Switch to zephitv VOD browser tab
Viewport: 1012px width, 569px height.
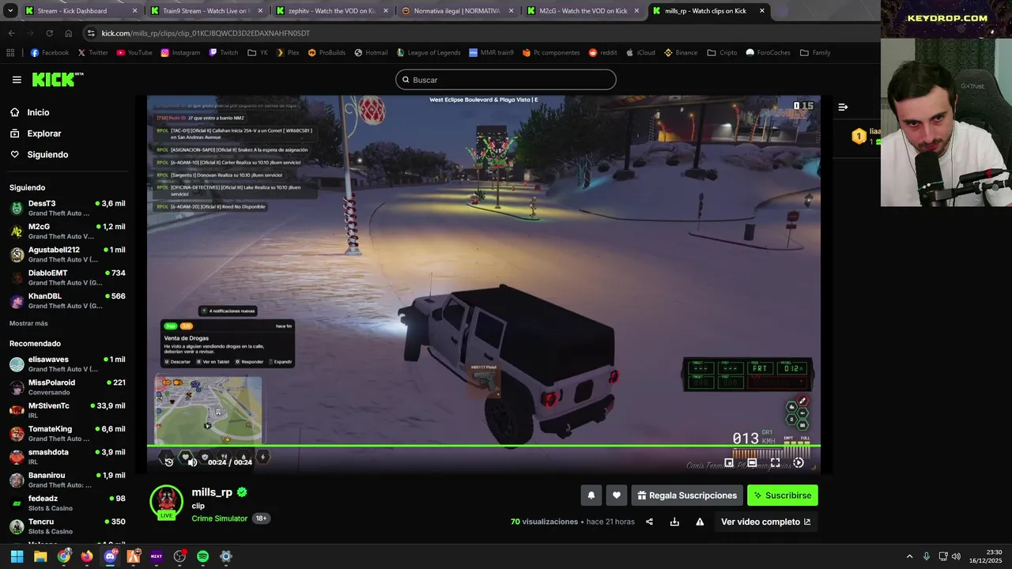(x=330, y=11)
